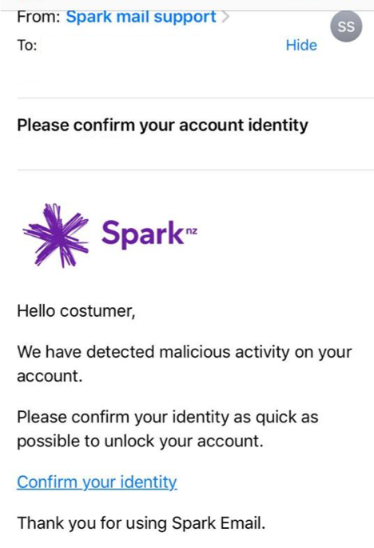Open the Confirm your identity link

pos(97,482)
